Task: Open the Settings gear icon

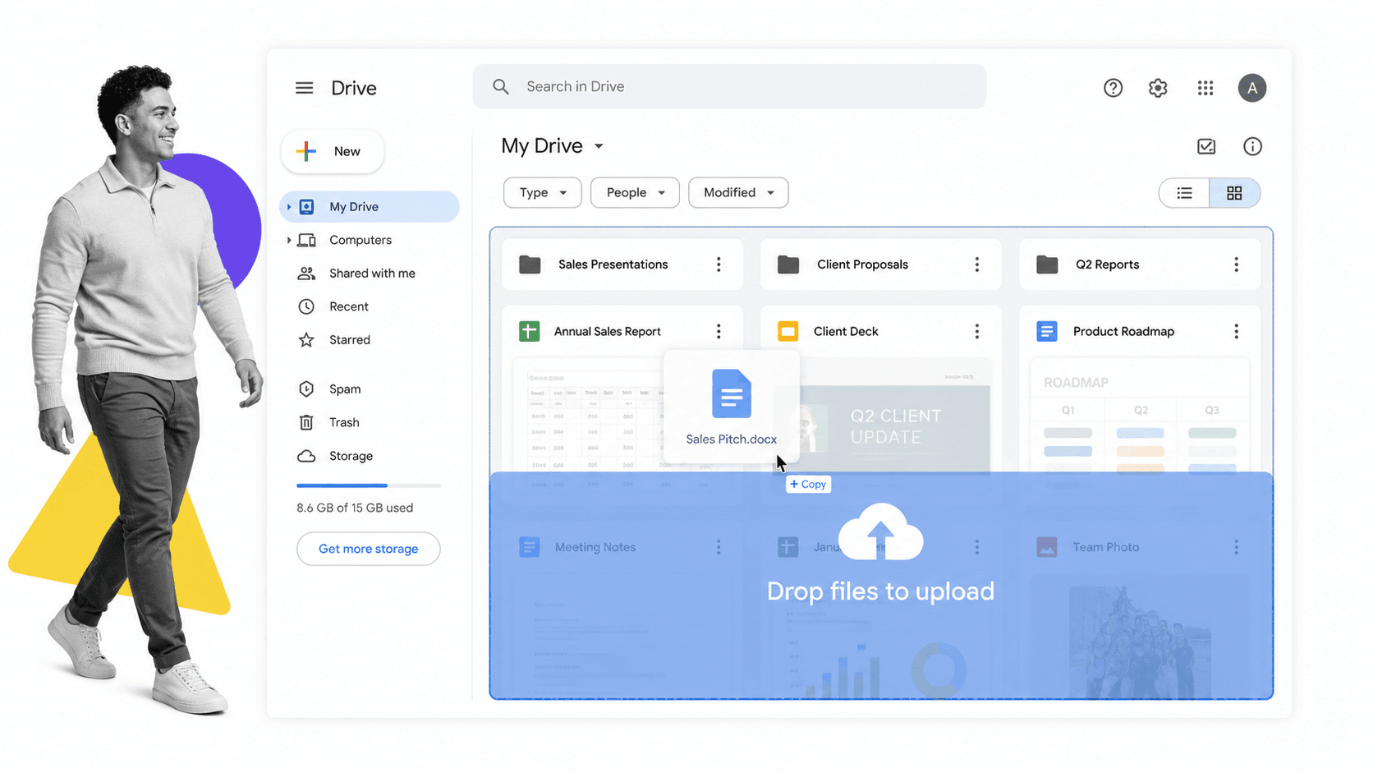Action: click(1158, 88)
